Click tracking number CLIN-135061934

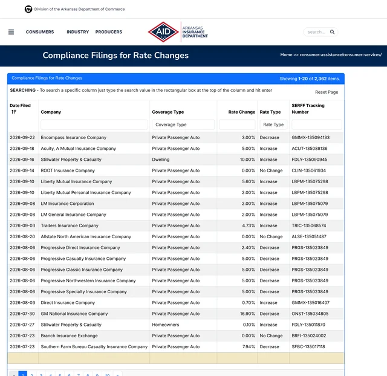pyautogui.click(x=308, y=170)
